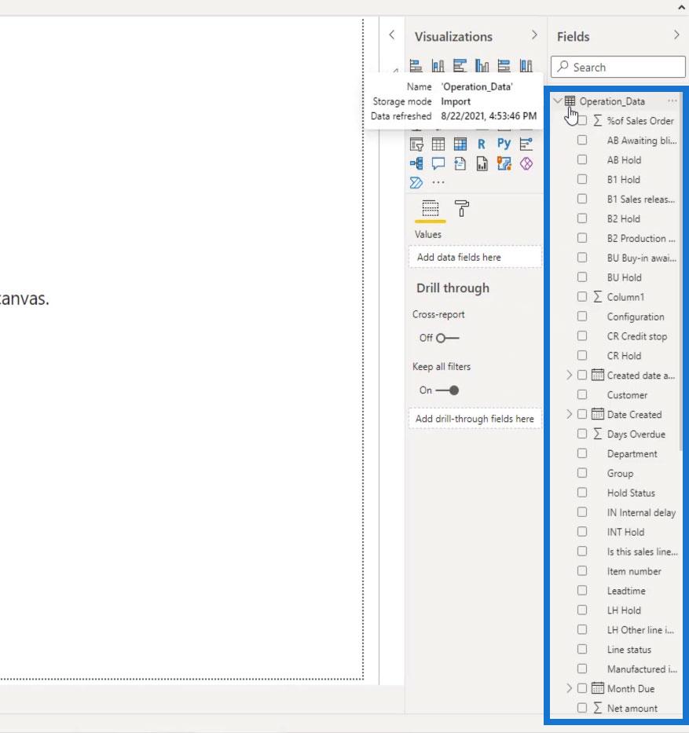
Task: Select the clustered column chart visual
Action: coord(482,65)
